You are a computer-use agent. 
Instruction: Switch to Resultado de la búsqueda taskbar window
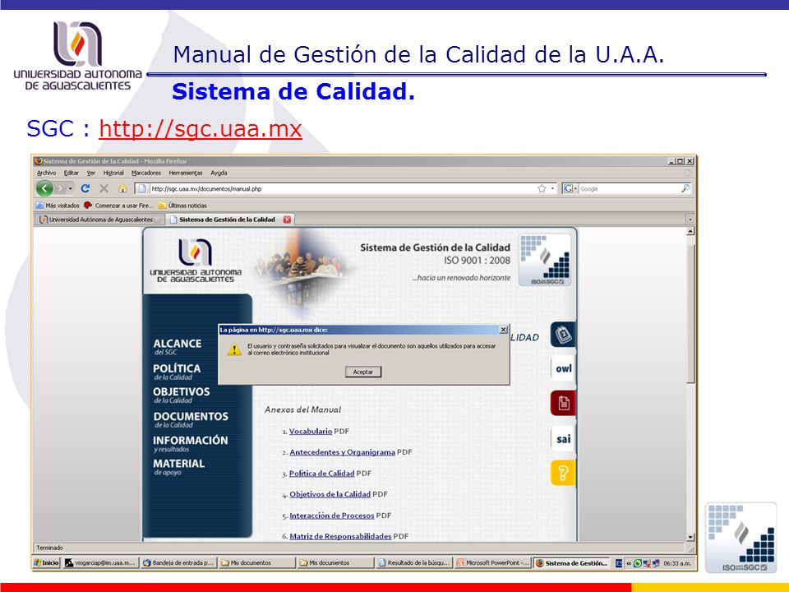coord(413,562)
